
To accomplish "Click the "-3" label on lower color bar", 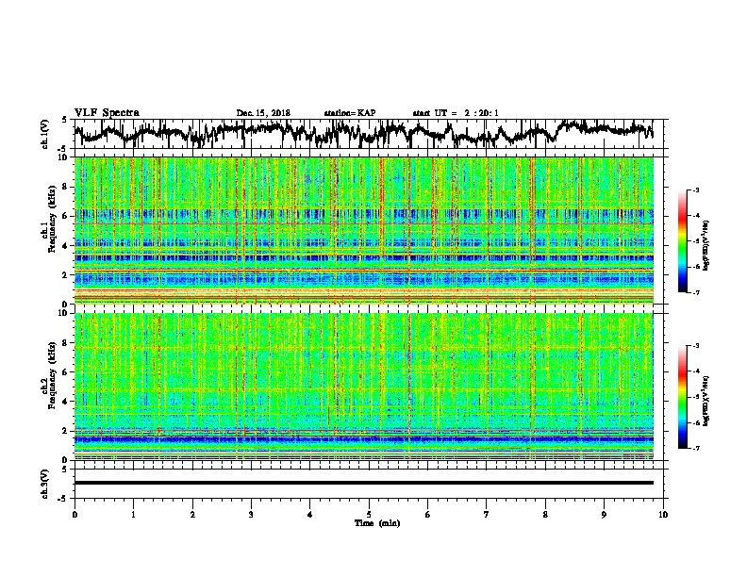I will tap(695, 346).
